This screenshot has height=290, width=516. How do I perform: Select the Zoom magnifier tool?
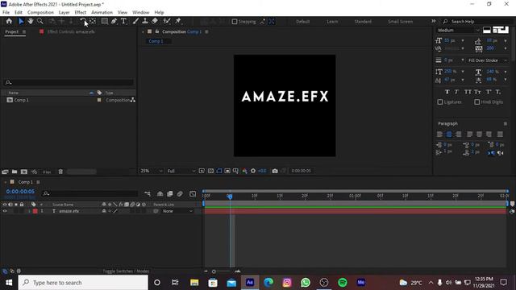click(x=40, y=22)
